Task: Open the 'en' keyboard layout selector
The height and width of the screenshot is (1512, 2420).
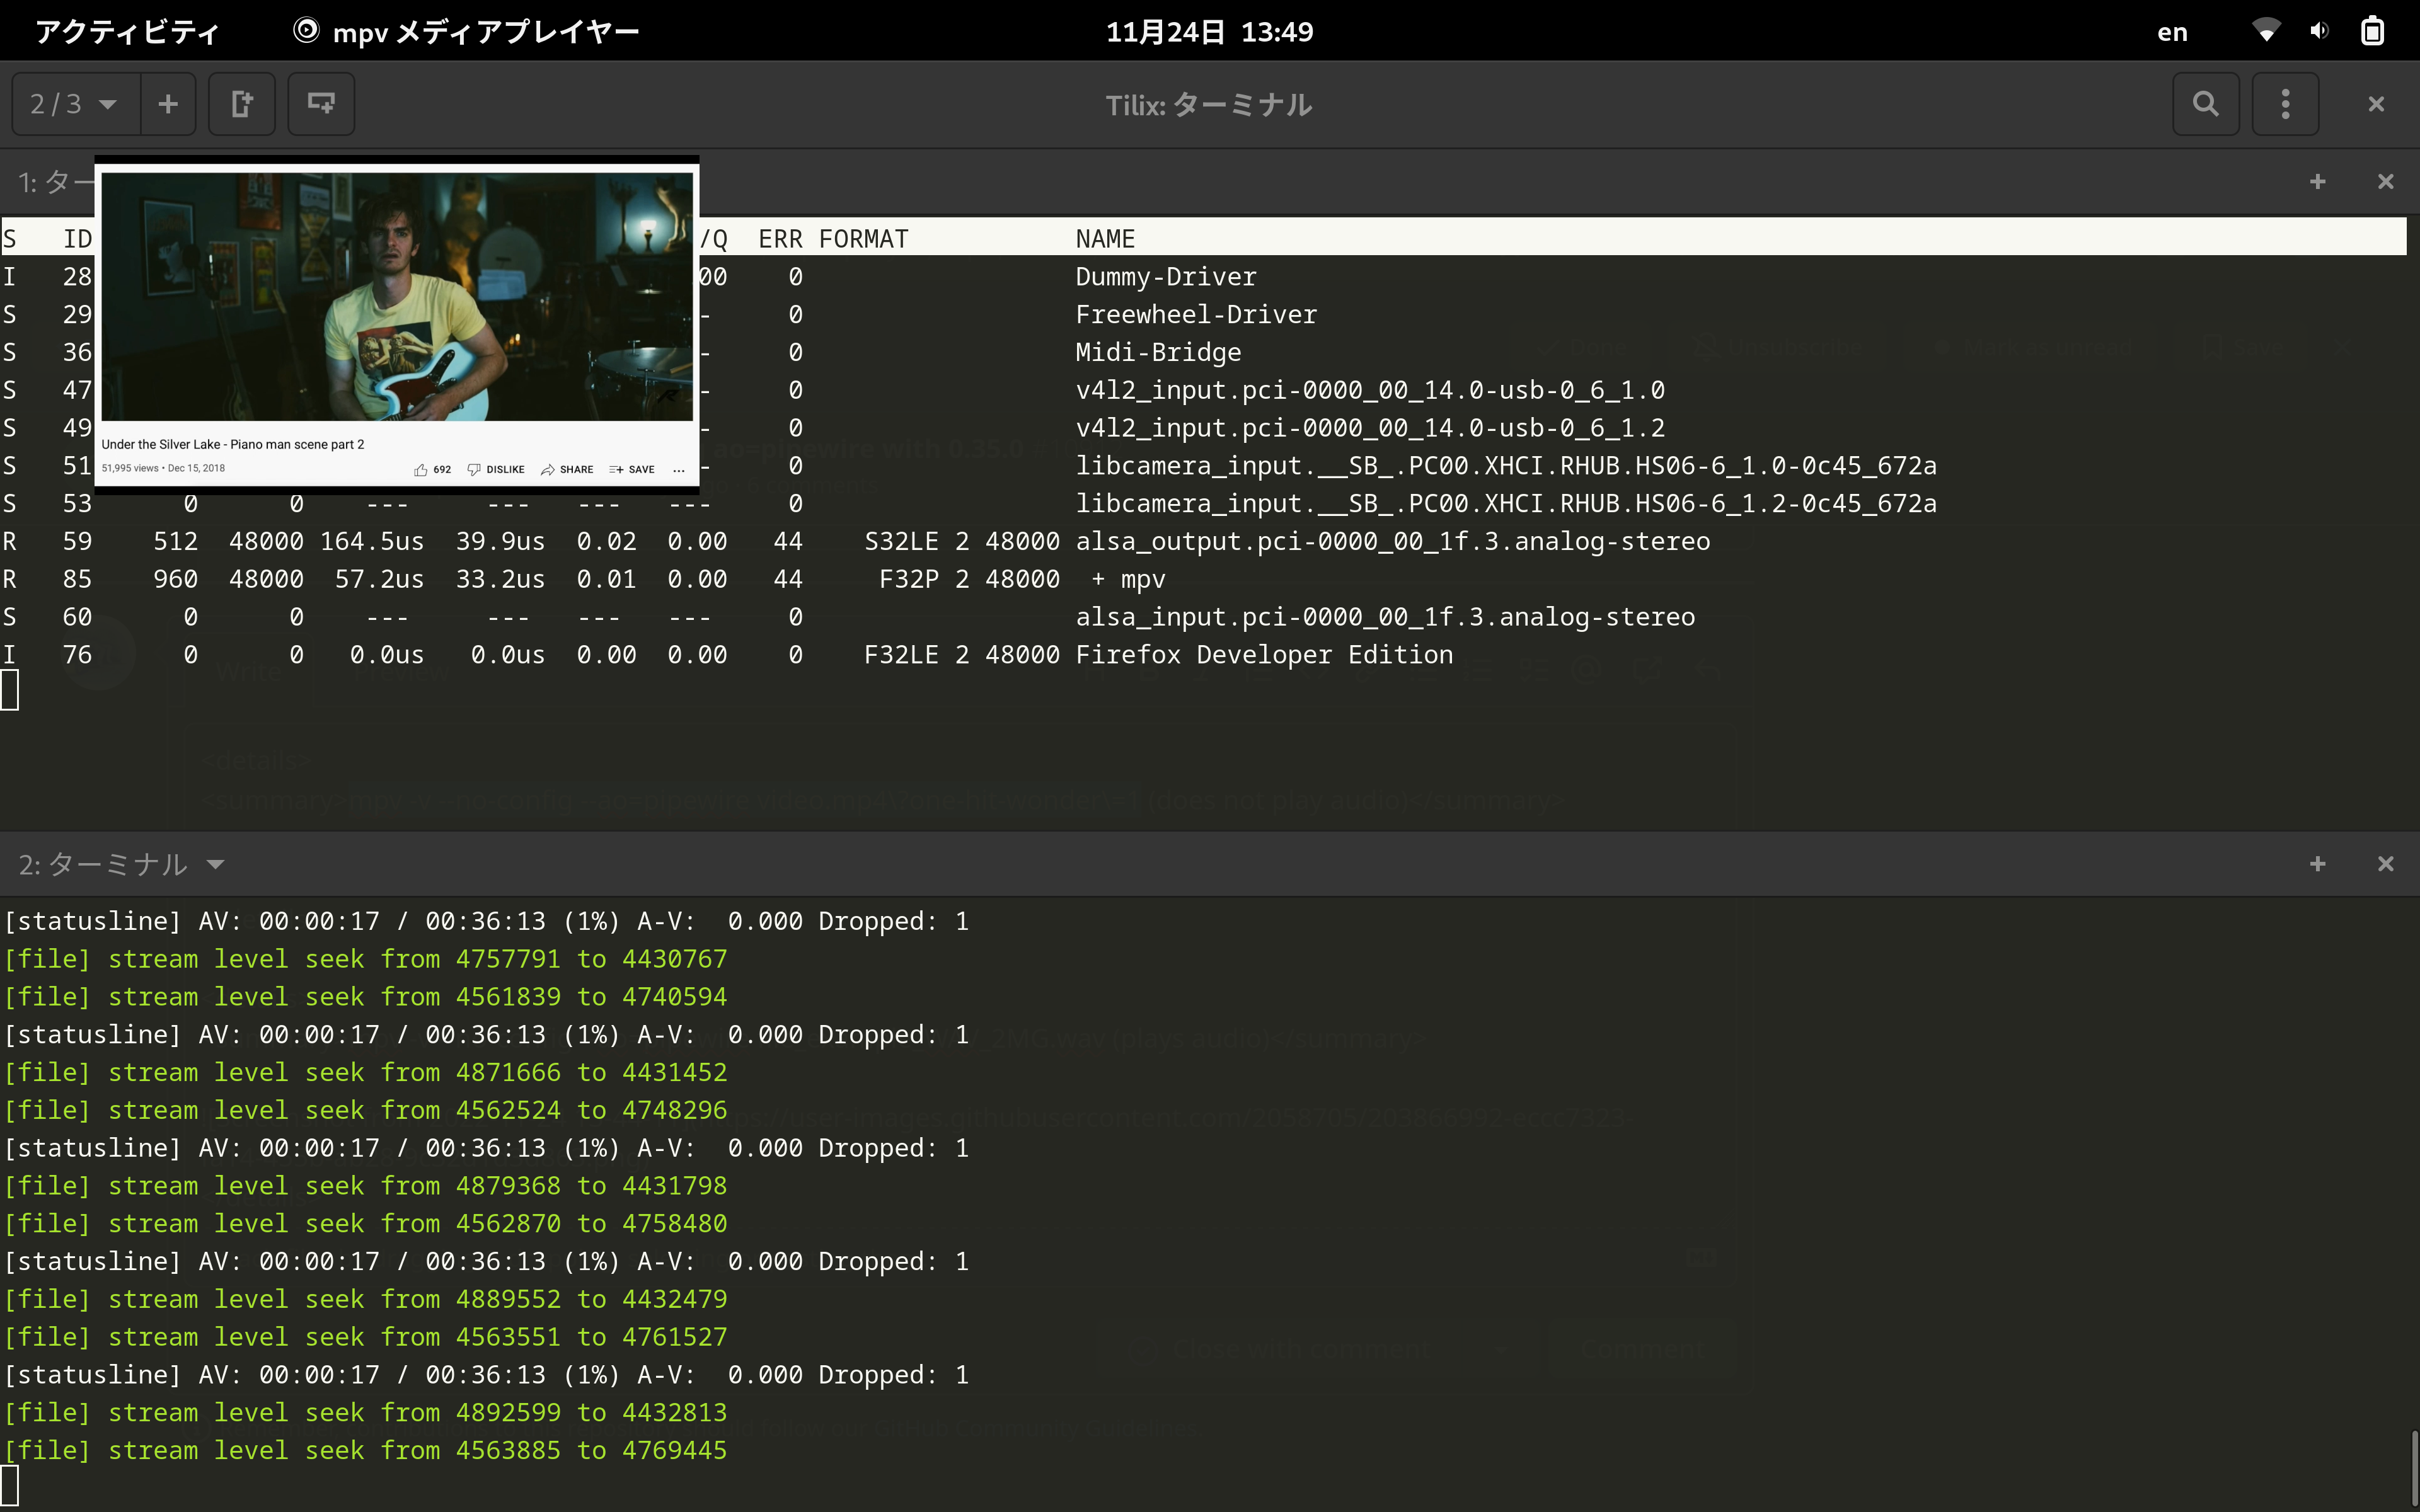Action: coord(2172,31)
